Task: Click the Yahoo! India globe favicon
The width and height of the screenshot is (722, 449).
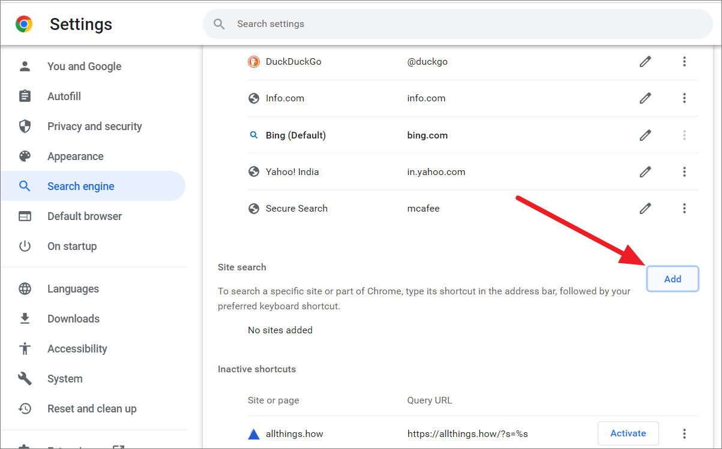Action: click(x=254, y=172)
